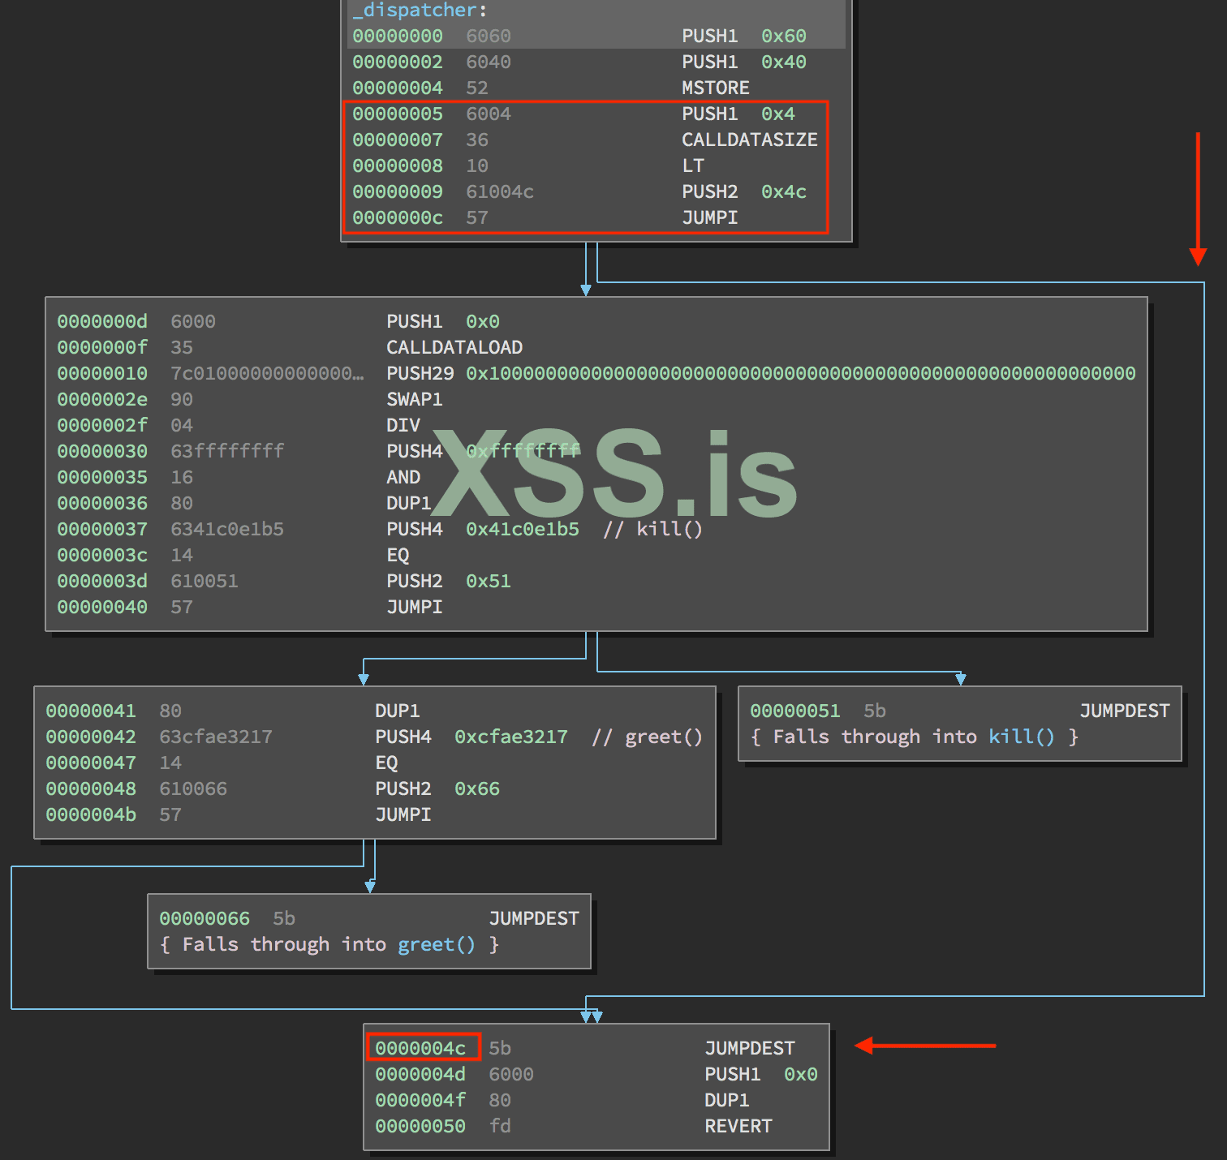Select the long PUSH29 constant value

click(800, 373)
